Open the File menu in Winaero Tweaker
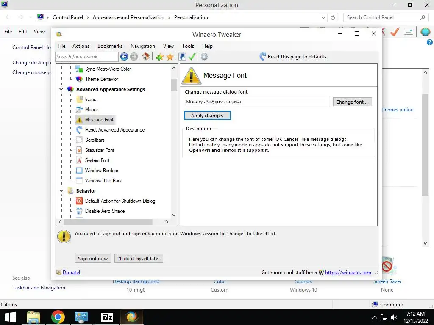The height and width of the screenshot is (325, 434). pos(61,46)
